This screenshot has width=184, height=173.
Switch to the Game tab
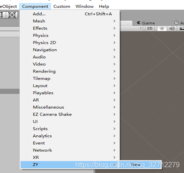[x=146, y=23]
